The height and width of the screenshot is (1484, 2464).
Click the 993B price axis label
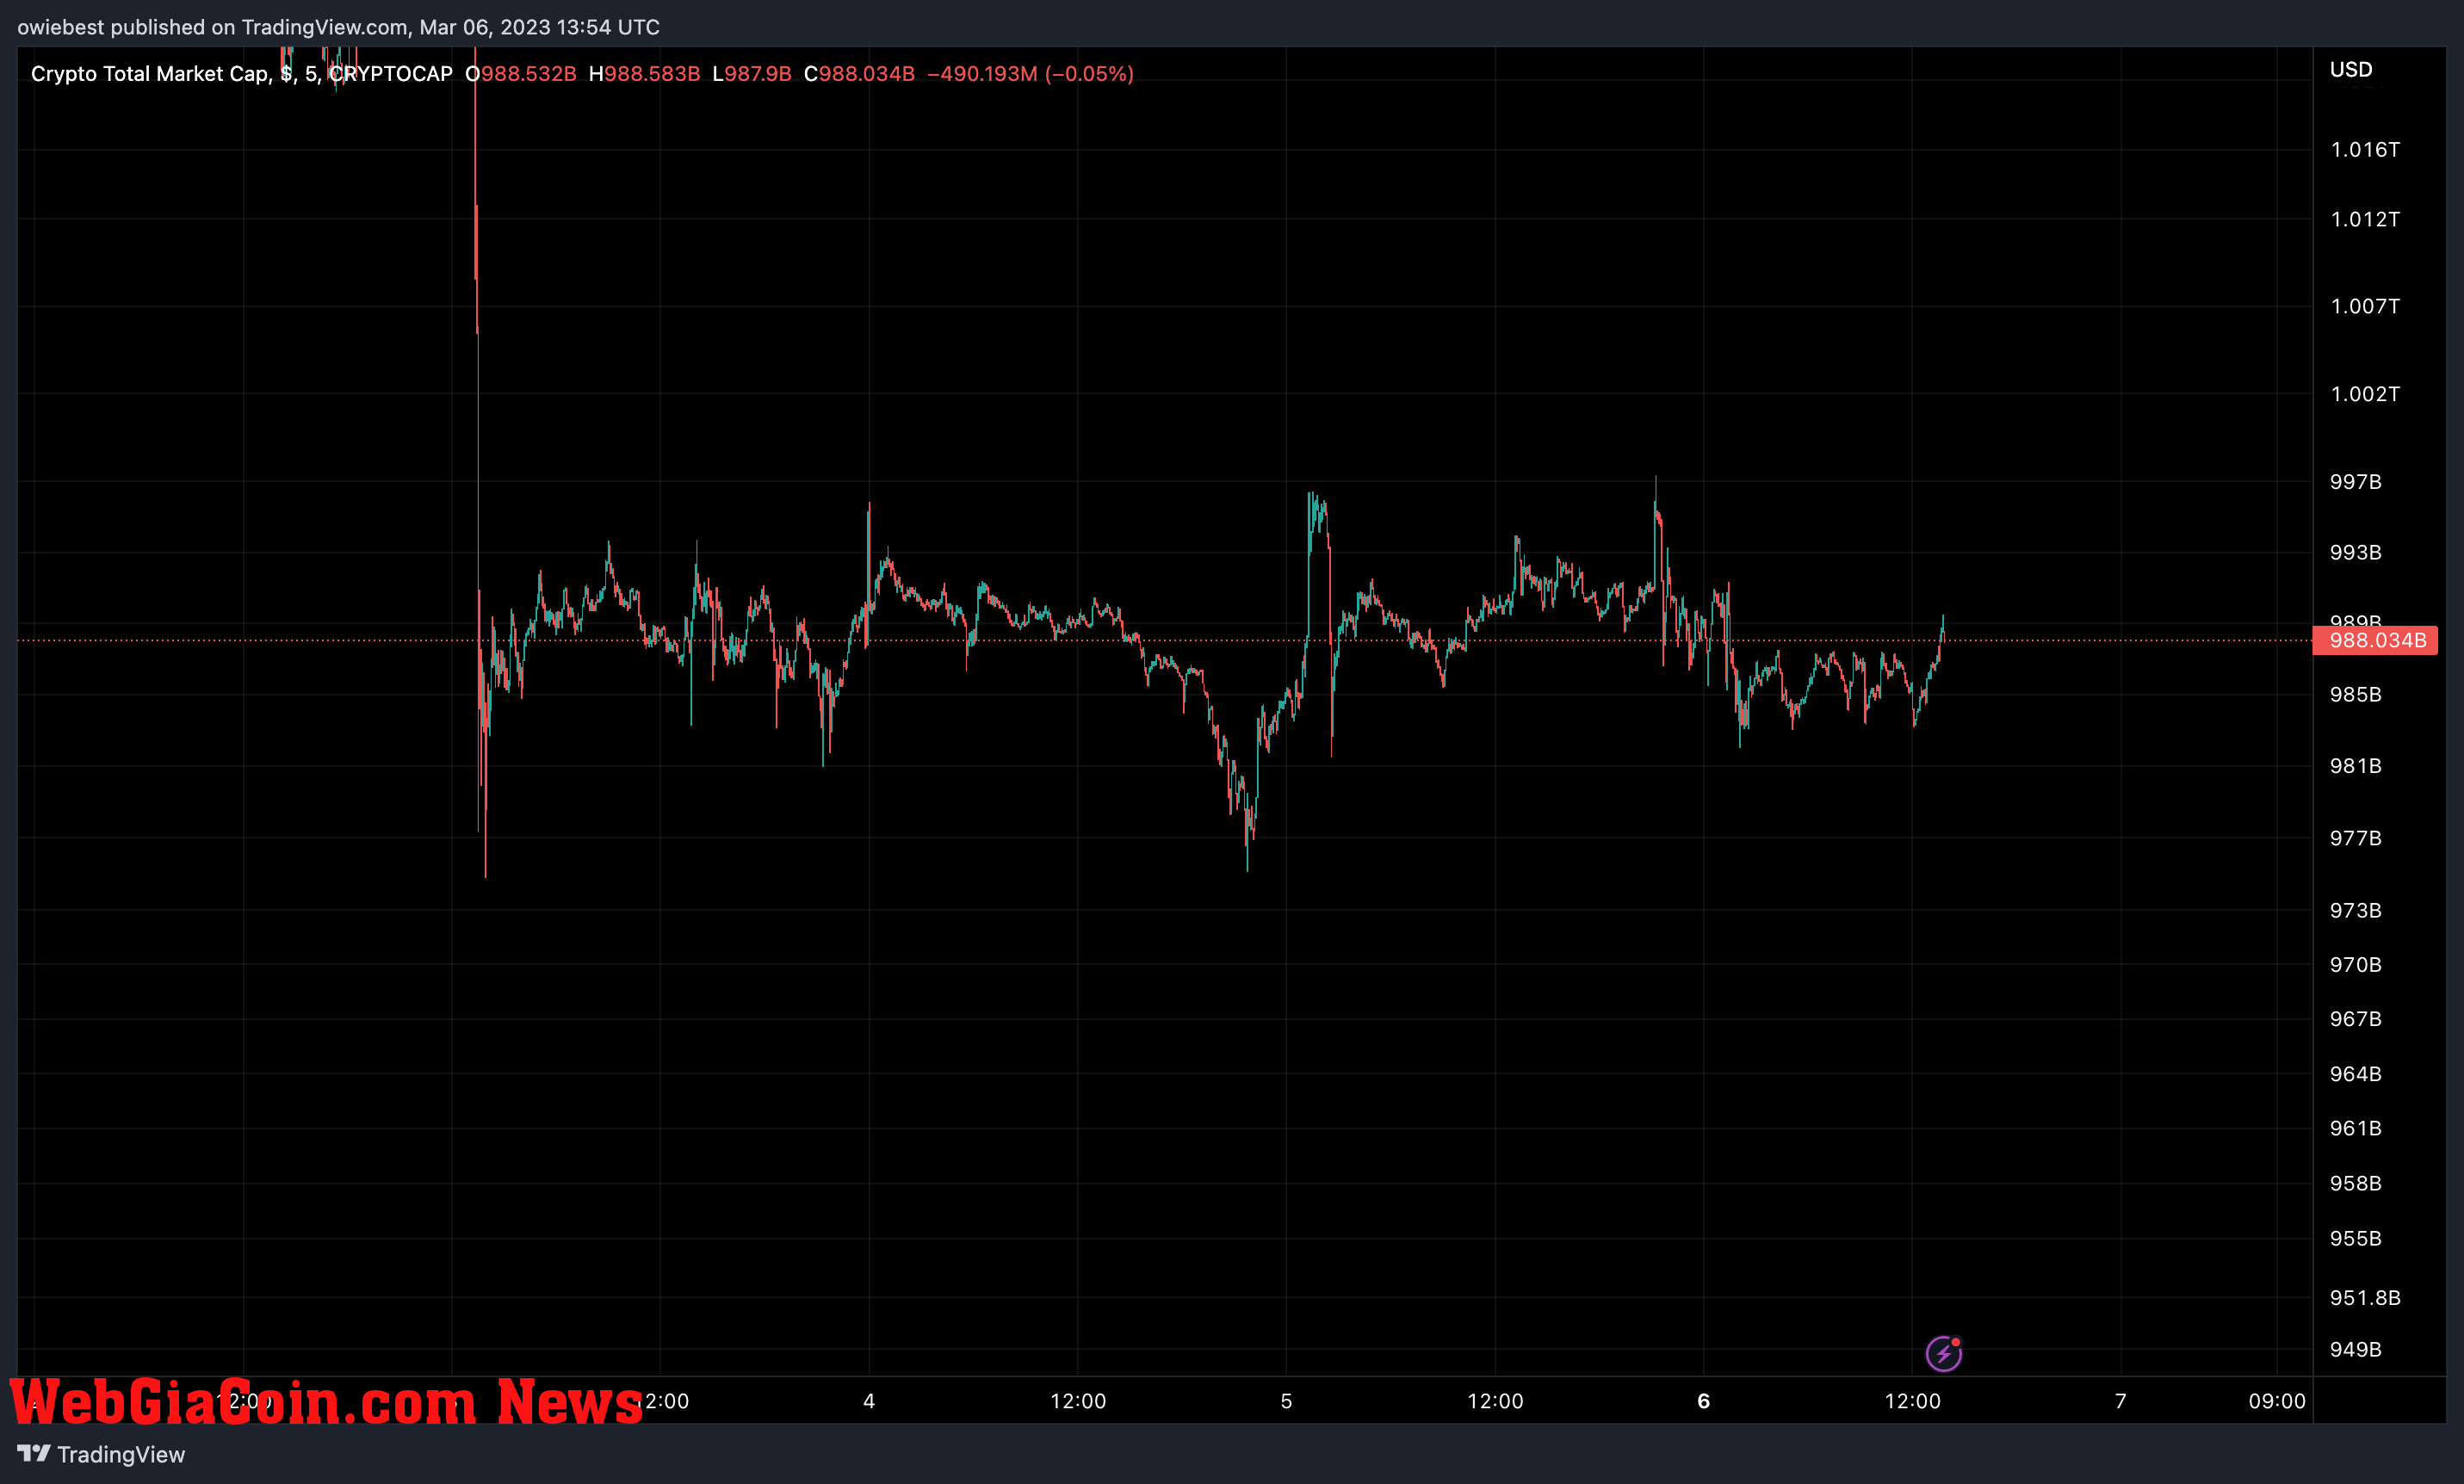[x=2355, y=553]
